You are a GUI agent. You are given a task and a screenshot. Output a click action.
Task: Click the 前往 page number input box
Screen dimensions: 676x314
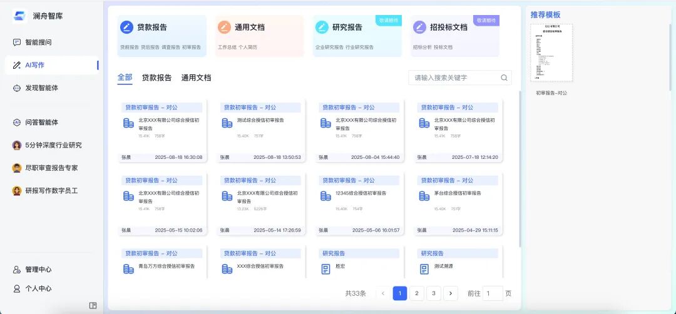tap(493, 293)
